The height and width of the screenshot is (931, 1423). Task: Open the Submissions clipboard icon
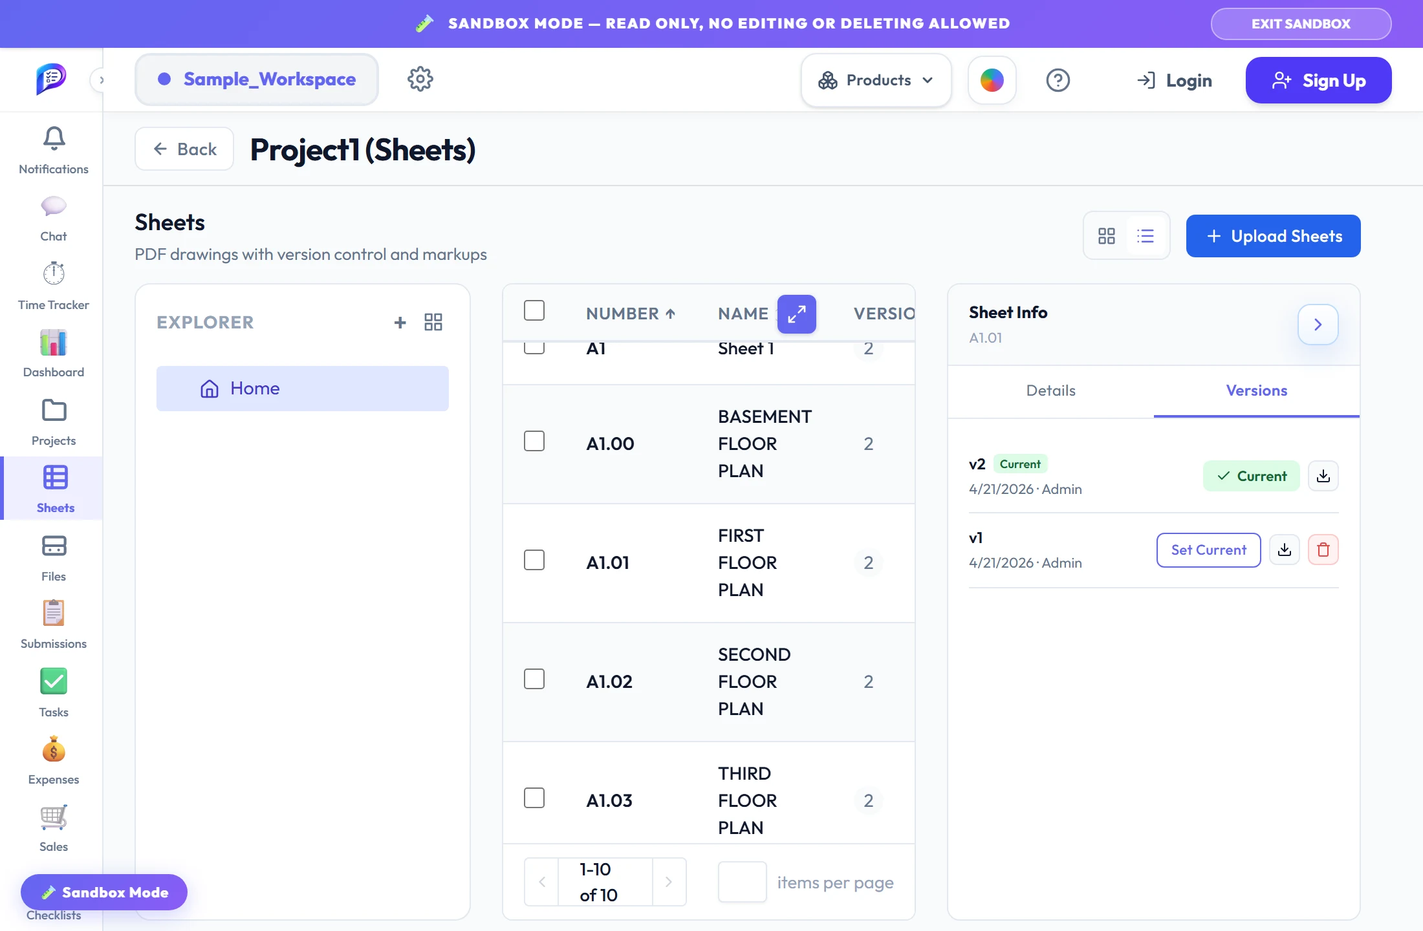[x=54, y=625]
